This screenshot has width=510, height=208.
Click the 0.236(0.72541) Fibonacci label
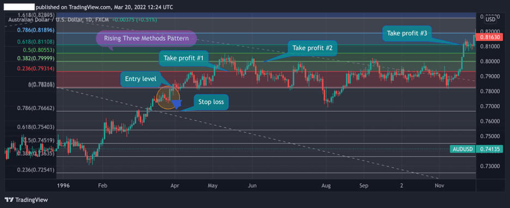35,170
